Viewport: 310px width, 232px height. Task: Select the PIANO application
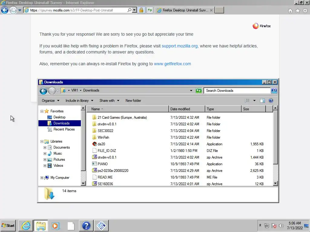click(103, 164)
